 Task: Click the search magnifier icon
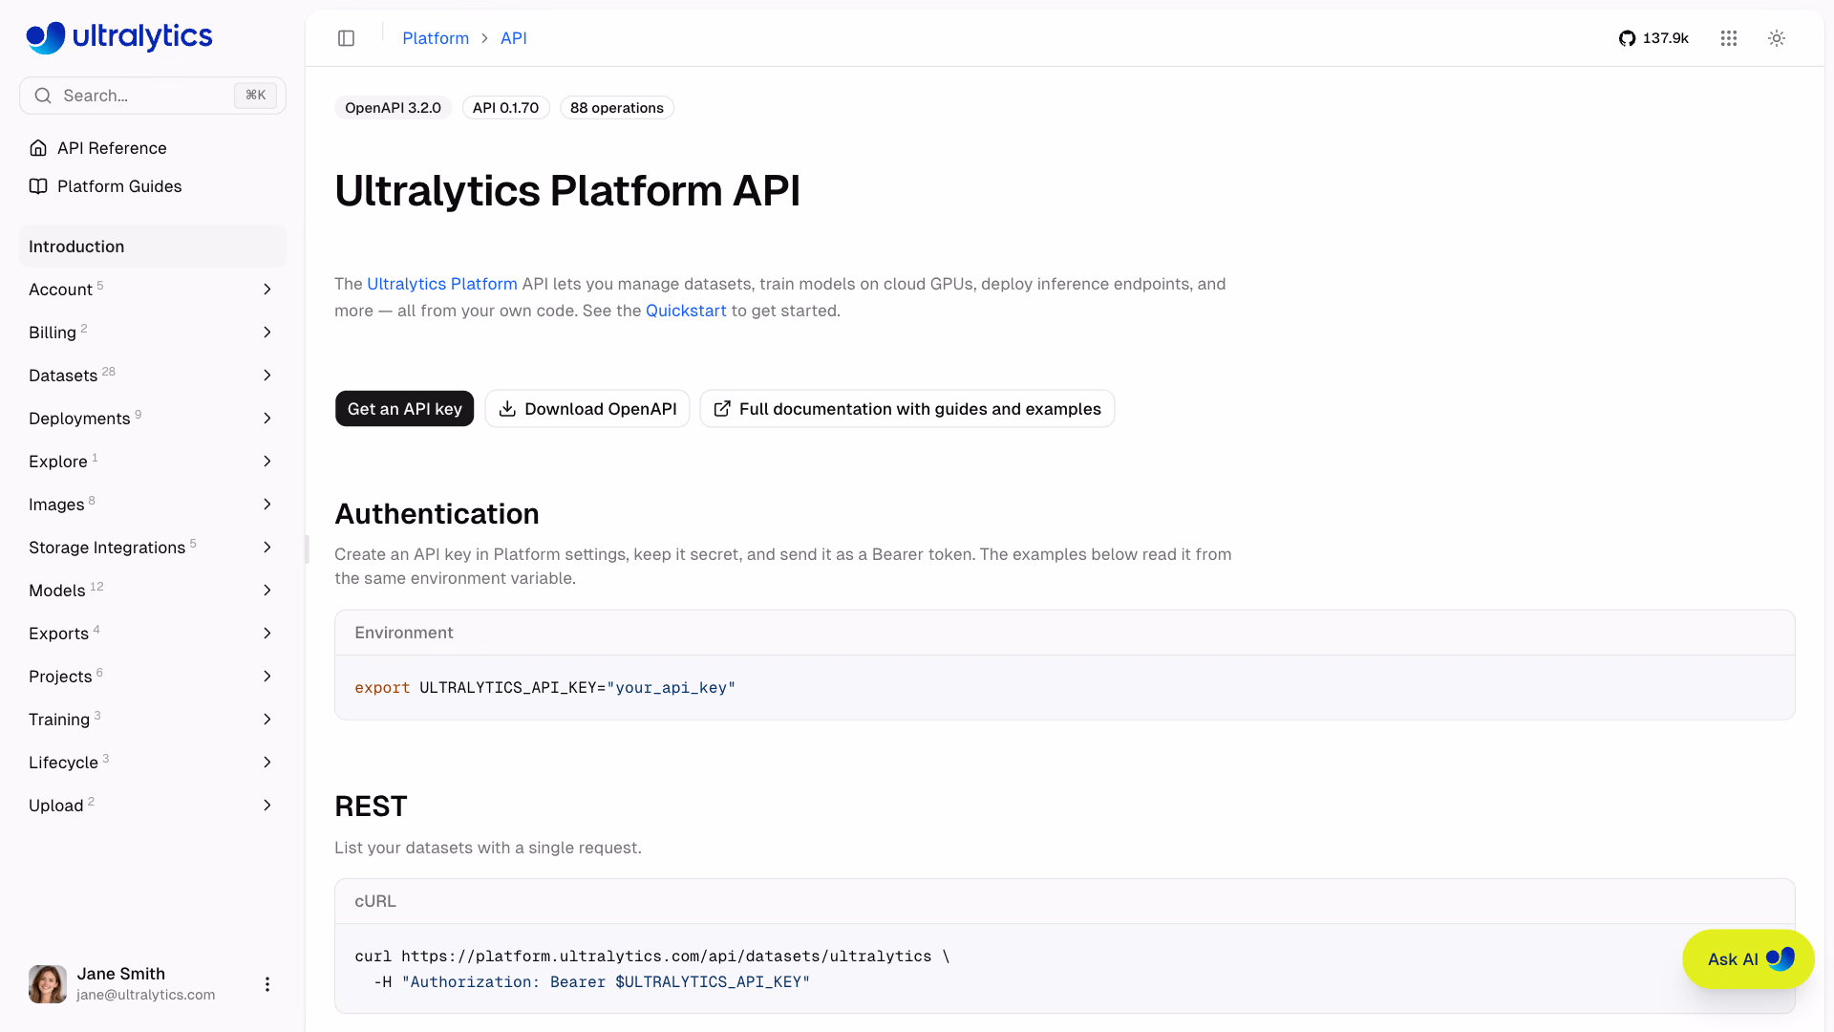click(x=43, y=96)
